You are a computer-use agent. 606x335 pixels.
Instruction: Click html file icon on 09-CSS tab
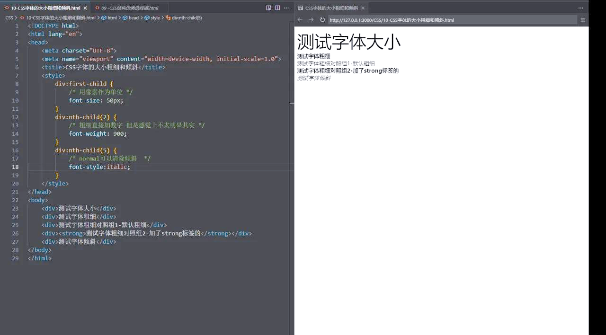coord(98,8)
